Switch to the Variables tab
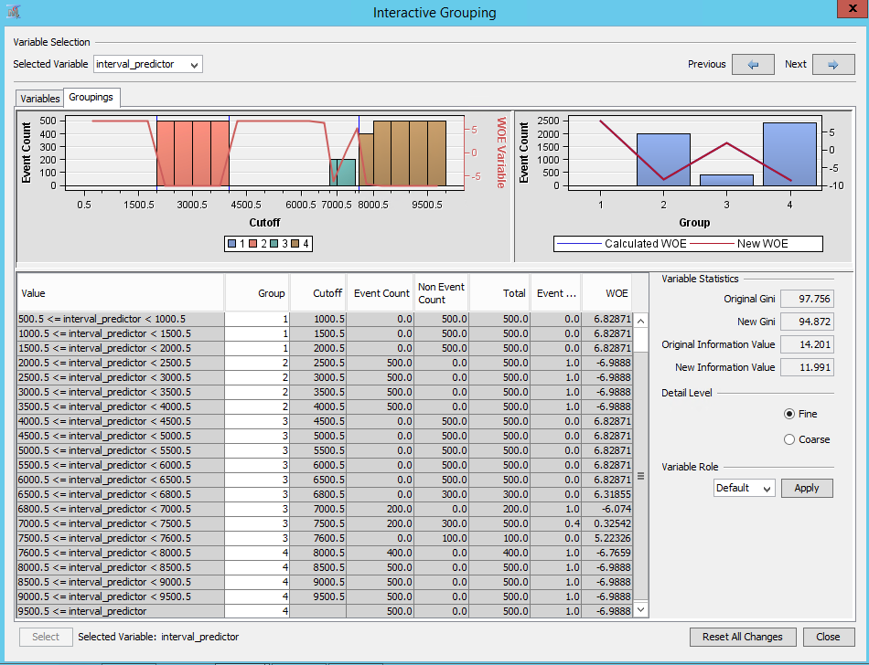 point(39,98)
